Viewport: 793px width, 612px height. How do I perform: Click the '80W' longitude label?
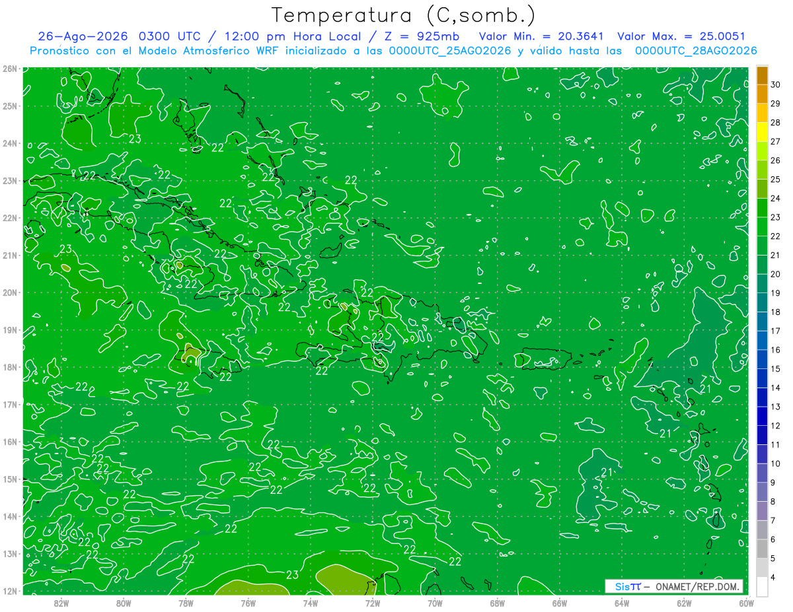click(x=123, y=603)
